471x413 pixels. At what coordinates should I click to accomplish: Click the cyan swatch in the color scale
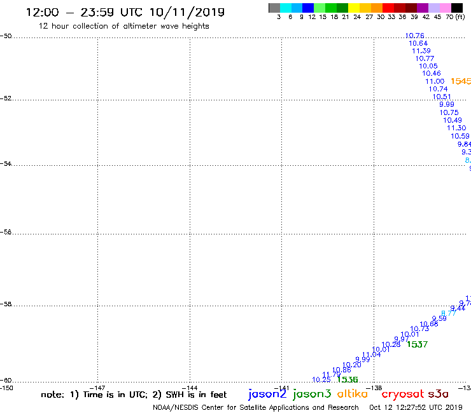286,8
